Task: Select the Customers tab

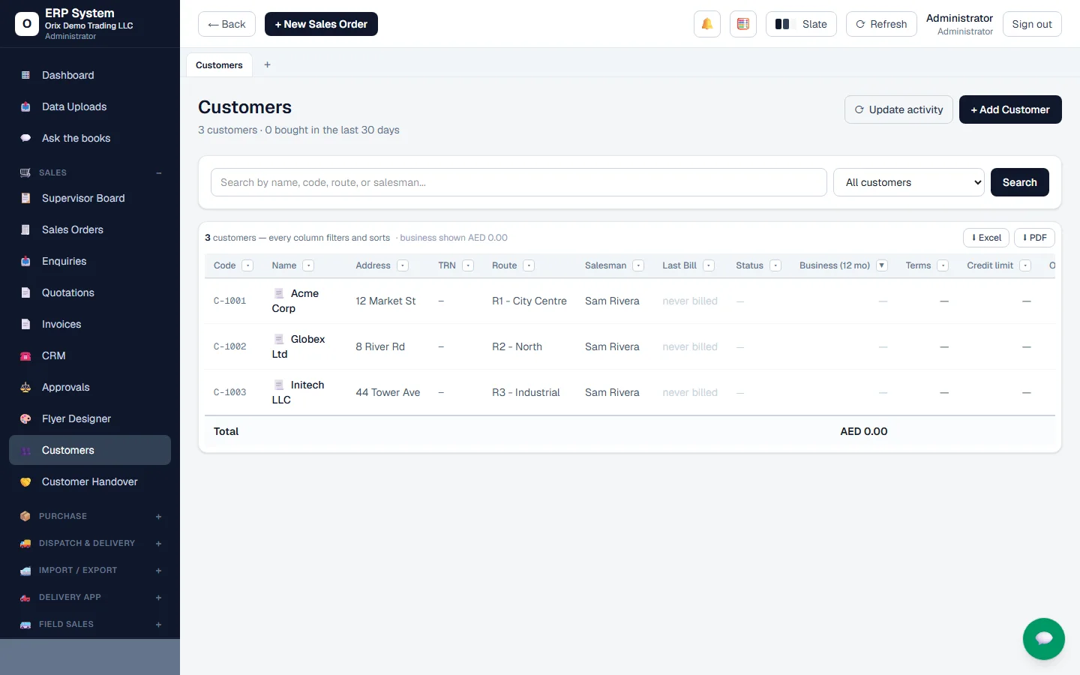Action: (x=219, y=65)
